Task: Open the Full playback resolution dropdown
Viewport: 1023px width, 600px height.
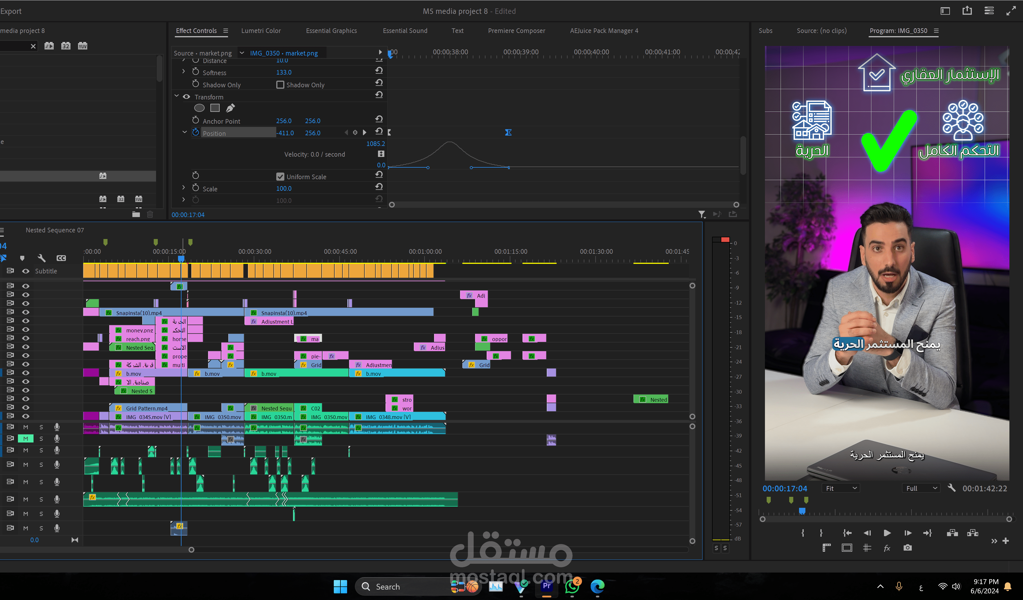Action: [x=922, y=488]
